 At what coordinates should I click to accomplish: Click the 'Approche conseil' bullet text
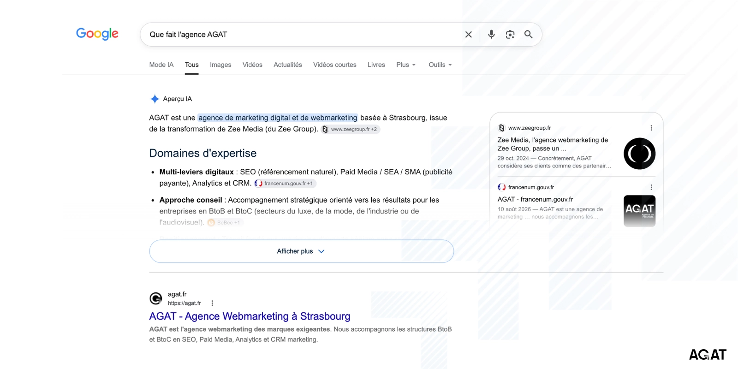[x=190, y=200]
